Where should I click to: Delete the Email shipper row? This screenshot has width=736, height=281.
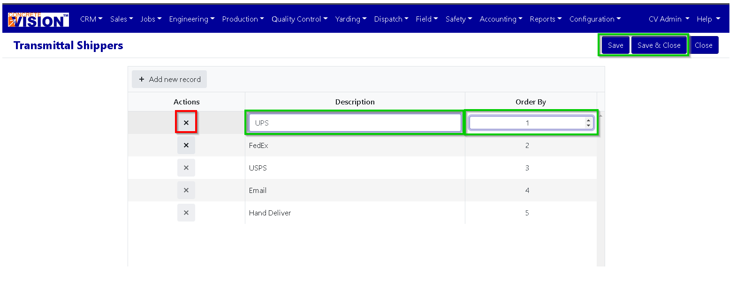click(186, 190)
